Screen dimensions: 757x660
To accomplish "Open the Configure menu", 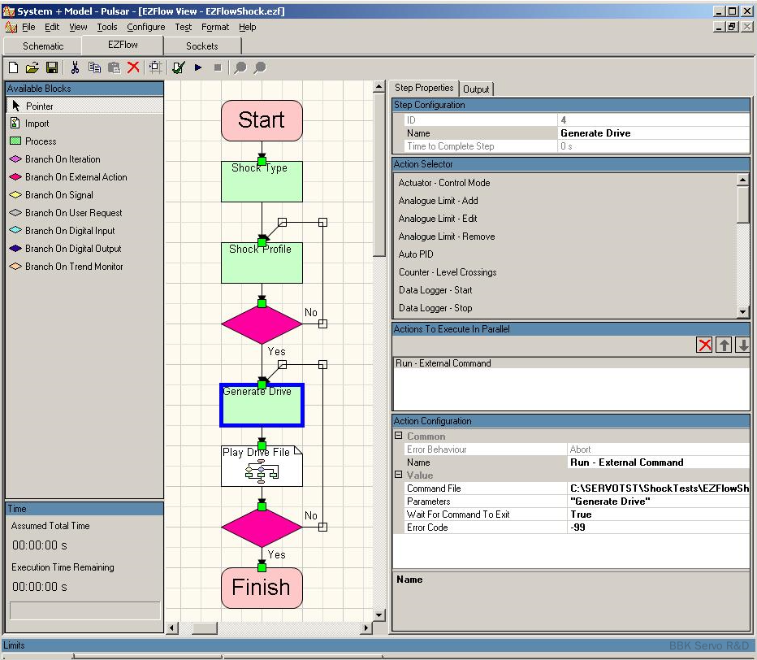I will [x=145, y=27].
